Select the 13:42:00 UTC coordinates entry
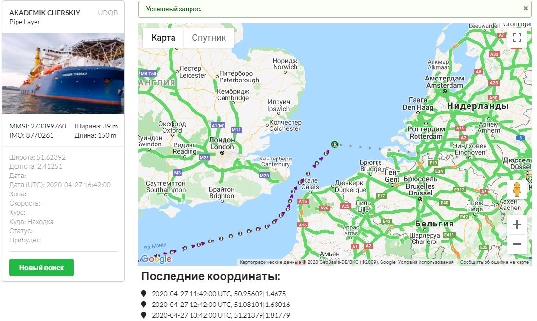Viewport: 537px width, 321px height. (x=221, y=315)
